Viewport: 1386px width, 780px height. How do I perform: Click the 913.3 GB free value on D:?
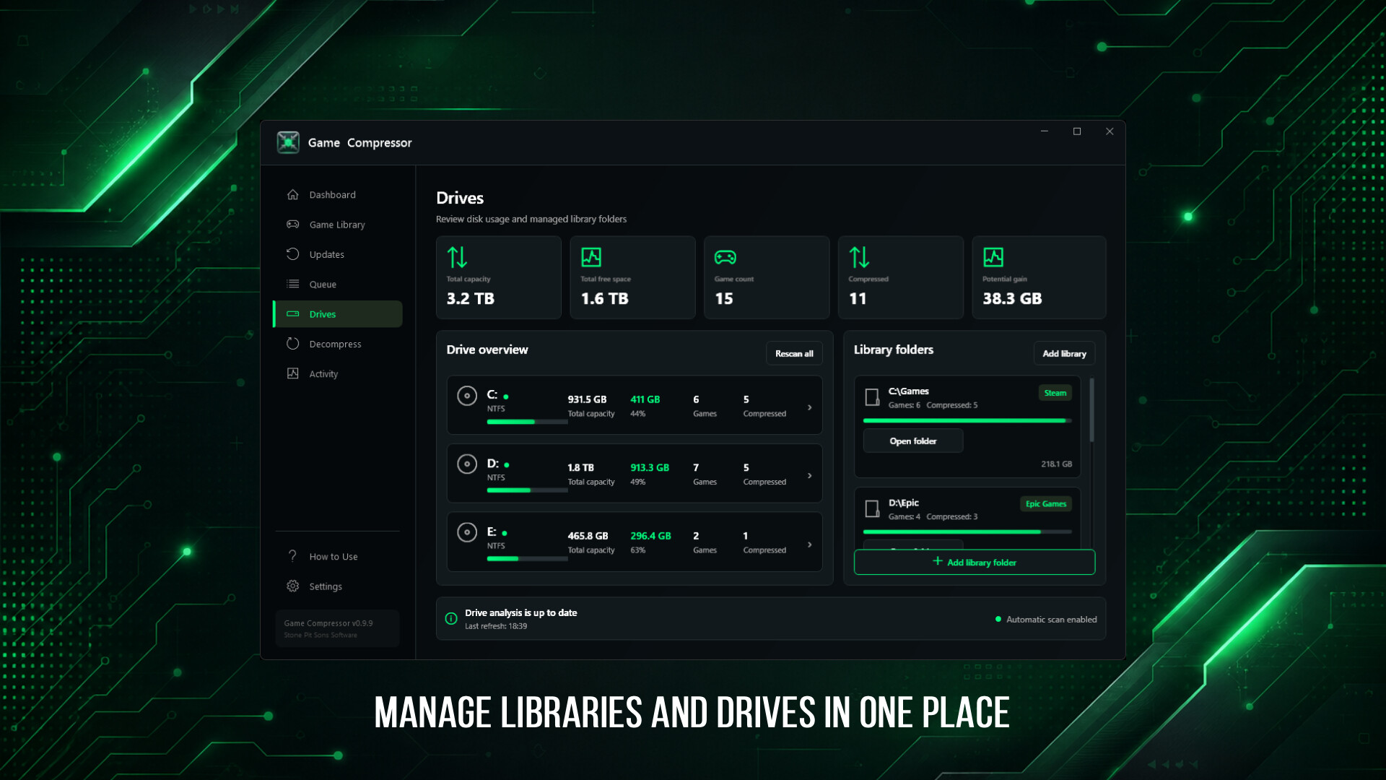pyautogui.click(x=650, y=467)
